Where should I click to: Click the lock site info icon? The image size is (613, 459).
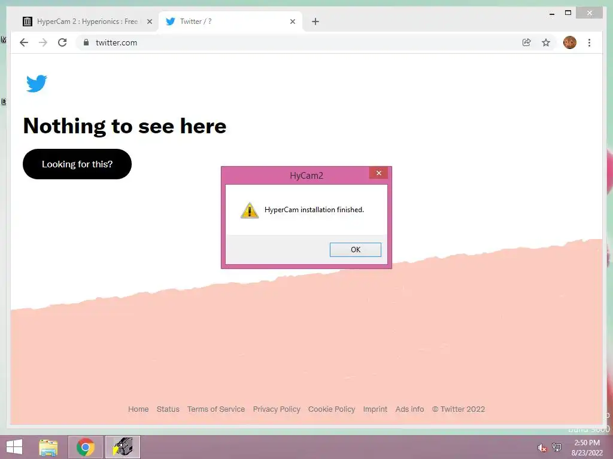(86, 42)
